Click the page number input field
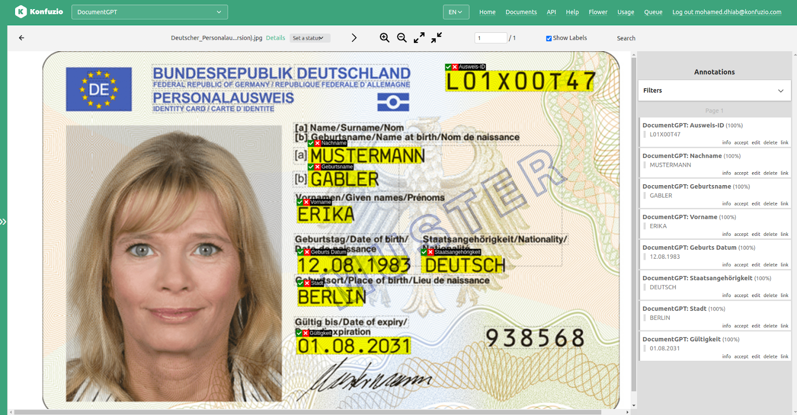 [491, 38]
